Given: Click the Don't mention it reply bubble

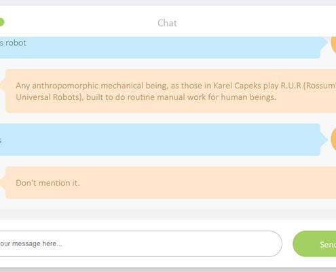Looking at the screenshot, I should point(170,182).
